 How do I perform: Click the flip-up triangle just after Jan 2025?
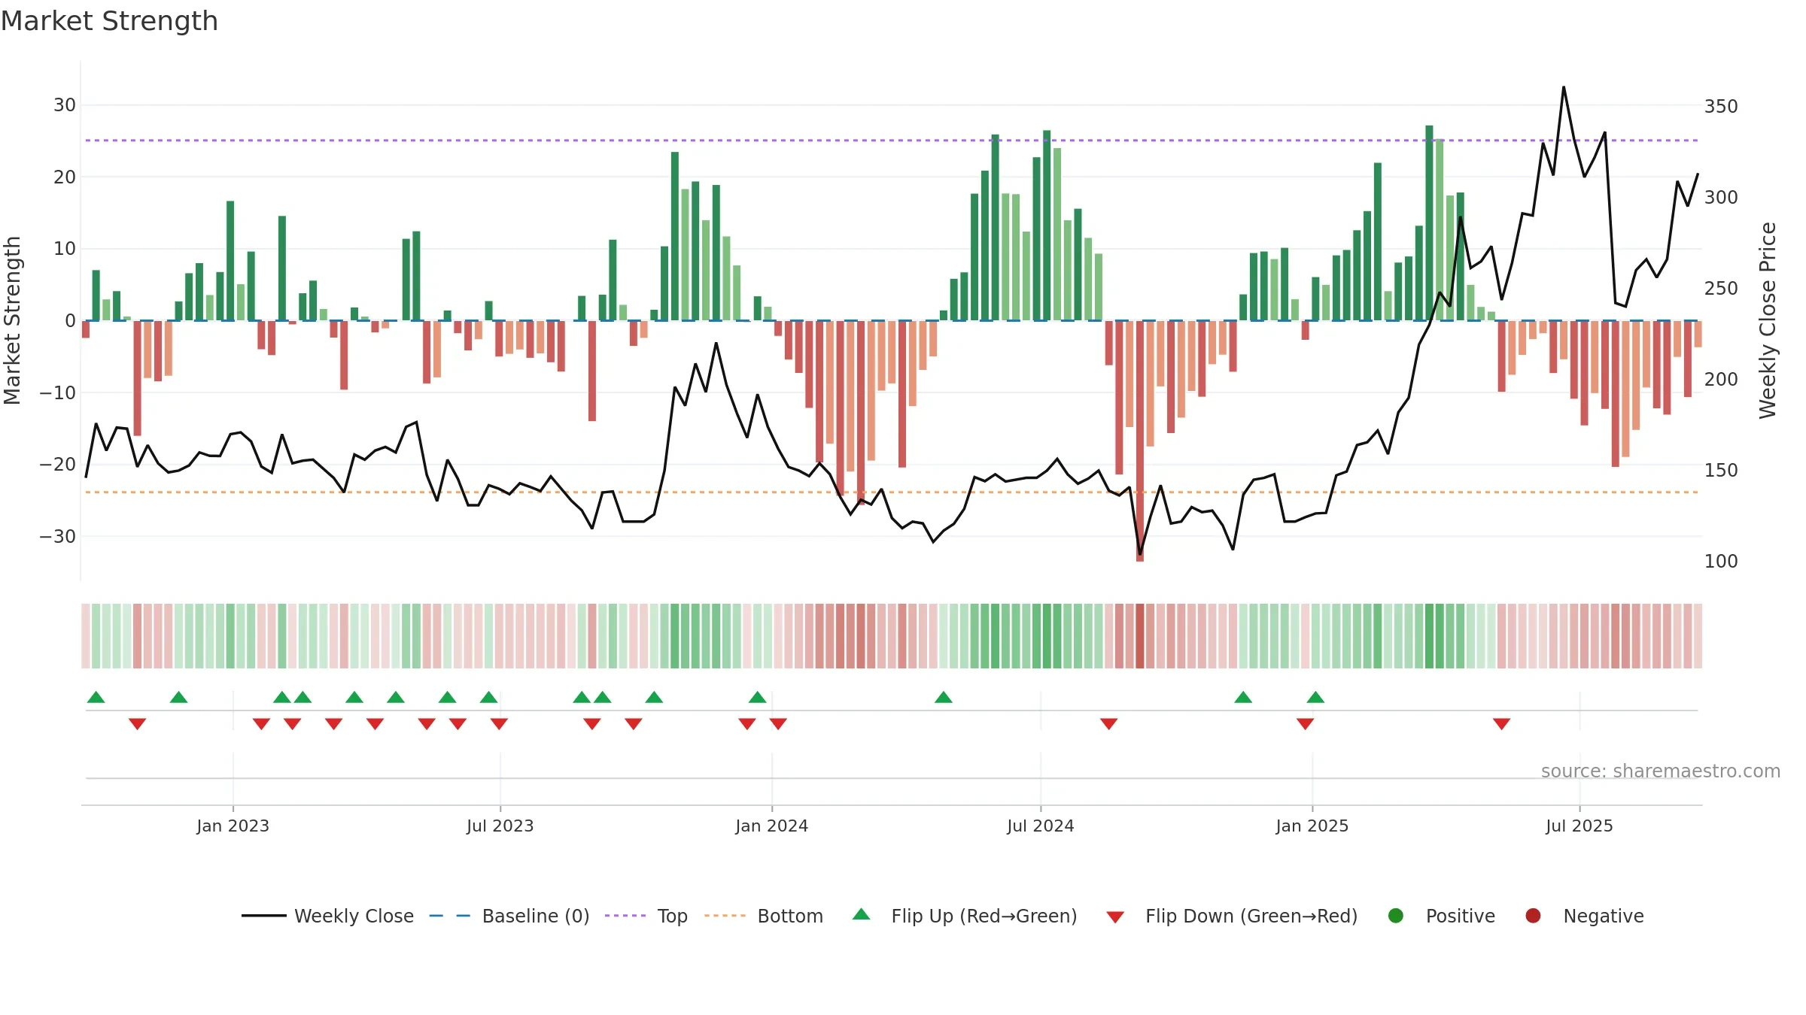coord(1315,697)
